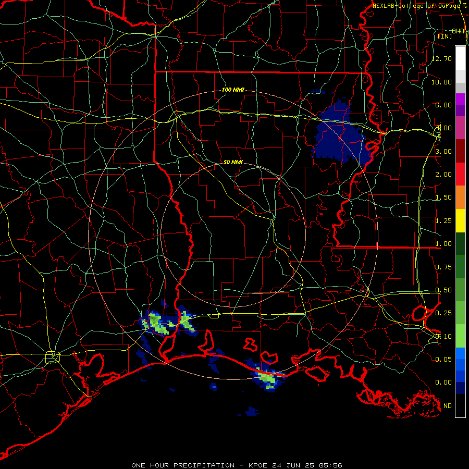Viewport: 469px width, 469px height.
Task: Click the light green legend swatch
Action: click(460, 336)
